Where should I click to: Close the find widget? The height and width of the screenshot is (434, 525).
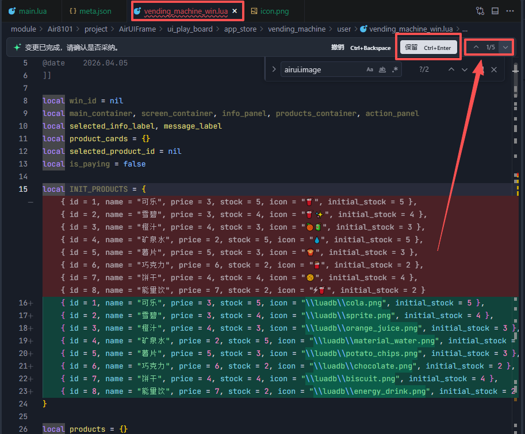tap(494, 69)
